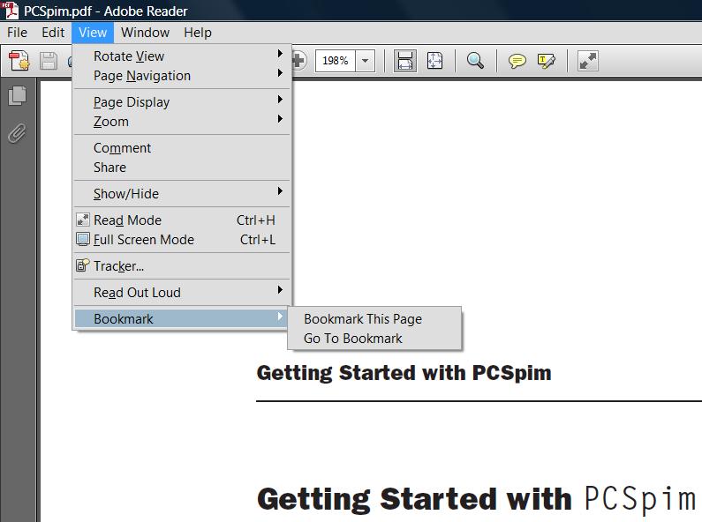Expand the Rotate View submenu
This screenshot has width=702, height=522.
[182, 56]
